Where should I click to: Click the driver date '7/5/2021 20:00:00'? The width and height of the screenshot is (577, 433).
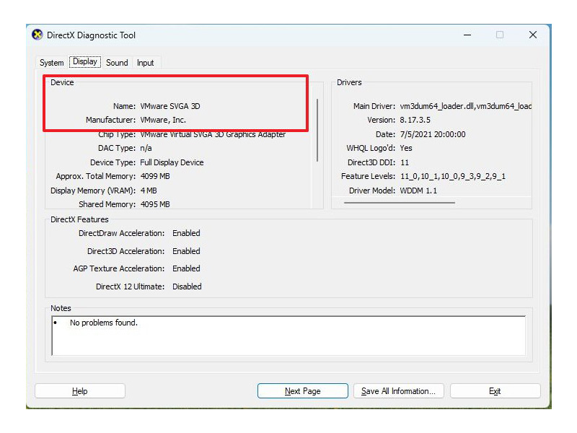433,134
